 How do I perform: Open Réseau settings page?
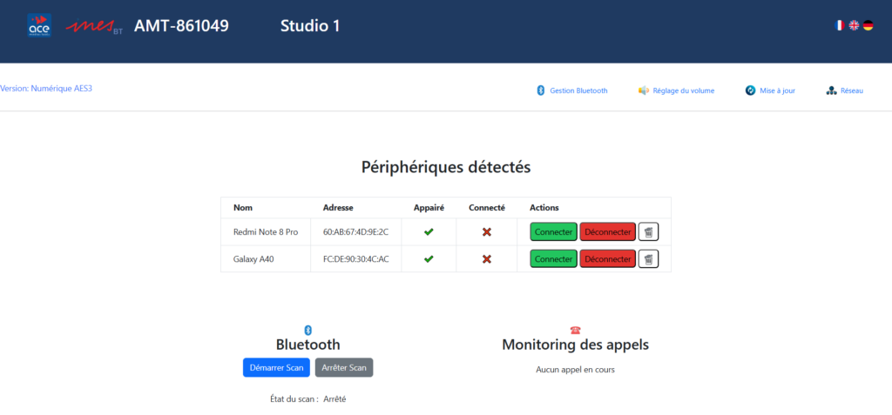[845, 90]
